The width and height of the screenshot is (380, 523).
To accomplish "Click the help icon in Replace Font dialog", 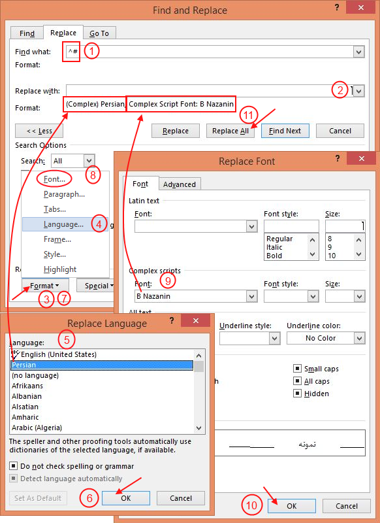I will pyautogui.click(x=338, y=158).
